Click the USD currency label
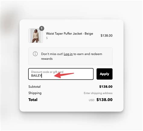 click(x=91, y=100)
